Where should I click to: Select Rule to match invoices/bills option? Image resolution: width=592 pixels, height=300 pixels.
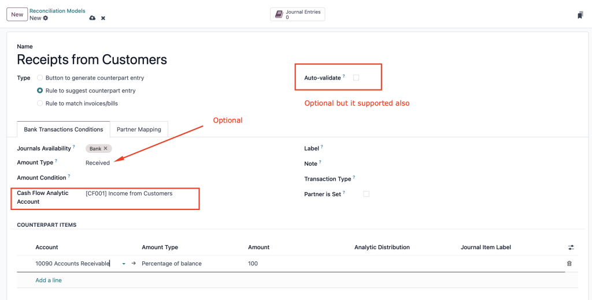pos(40,103)
